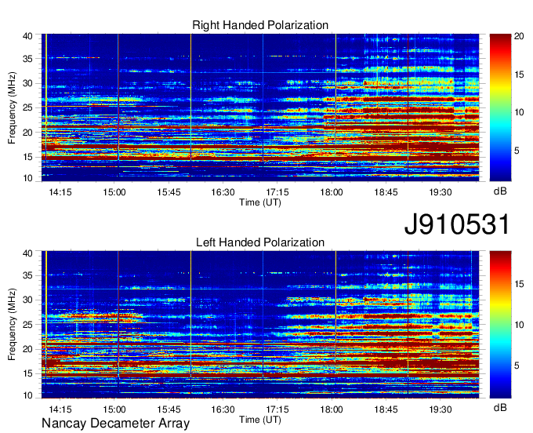Screen dimensions: 533x433
Task: Click the 10 tick on the right-handed color bar
Action: coord(519,113)
